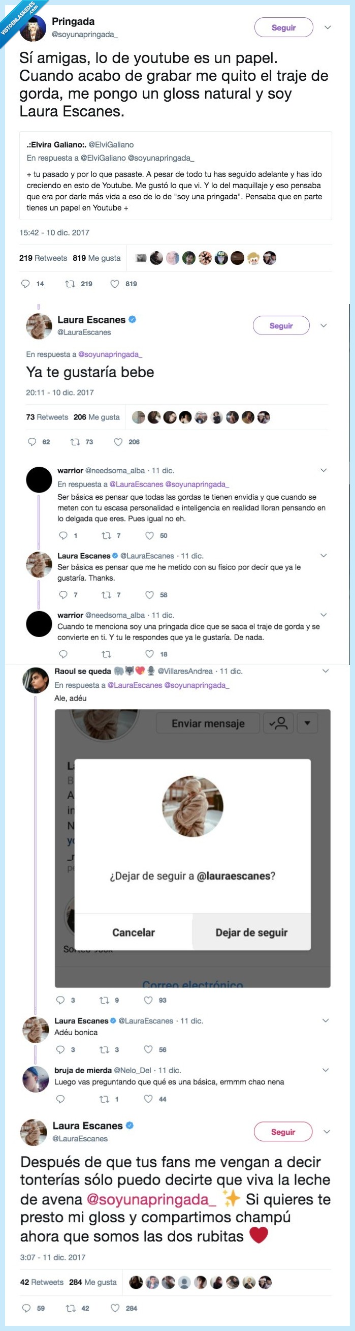Like bruja de mierda's reply

148,1099
